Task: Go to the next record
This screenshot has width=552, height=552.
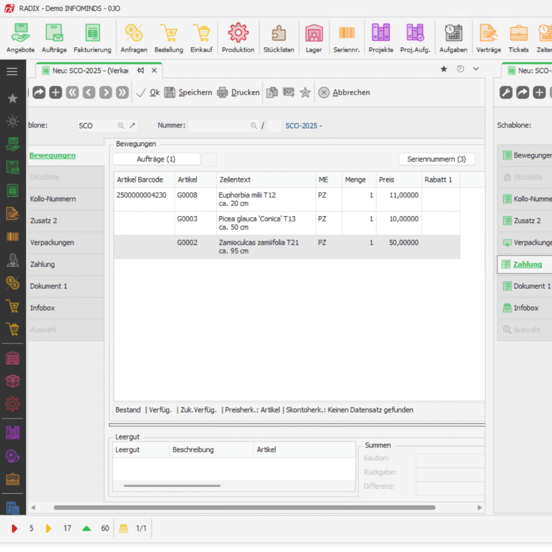Action: pos(106,93)
